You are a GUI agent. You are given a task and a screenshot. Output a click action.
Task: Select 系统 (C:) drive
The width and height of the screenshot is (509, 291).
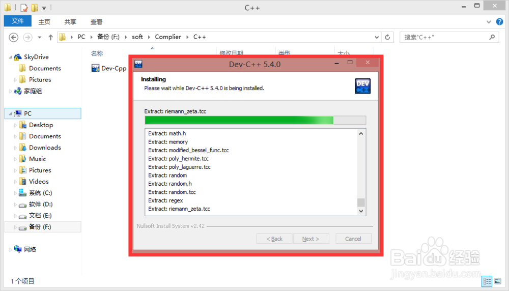(x=40, y=193)
